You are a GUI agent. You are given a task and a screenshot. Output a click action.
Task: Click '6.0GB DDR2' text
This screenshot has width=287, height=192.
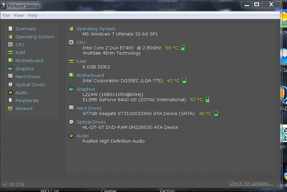[x=96, y=67]
